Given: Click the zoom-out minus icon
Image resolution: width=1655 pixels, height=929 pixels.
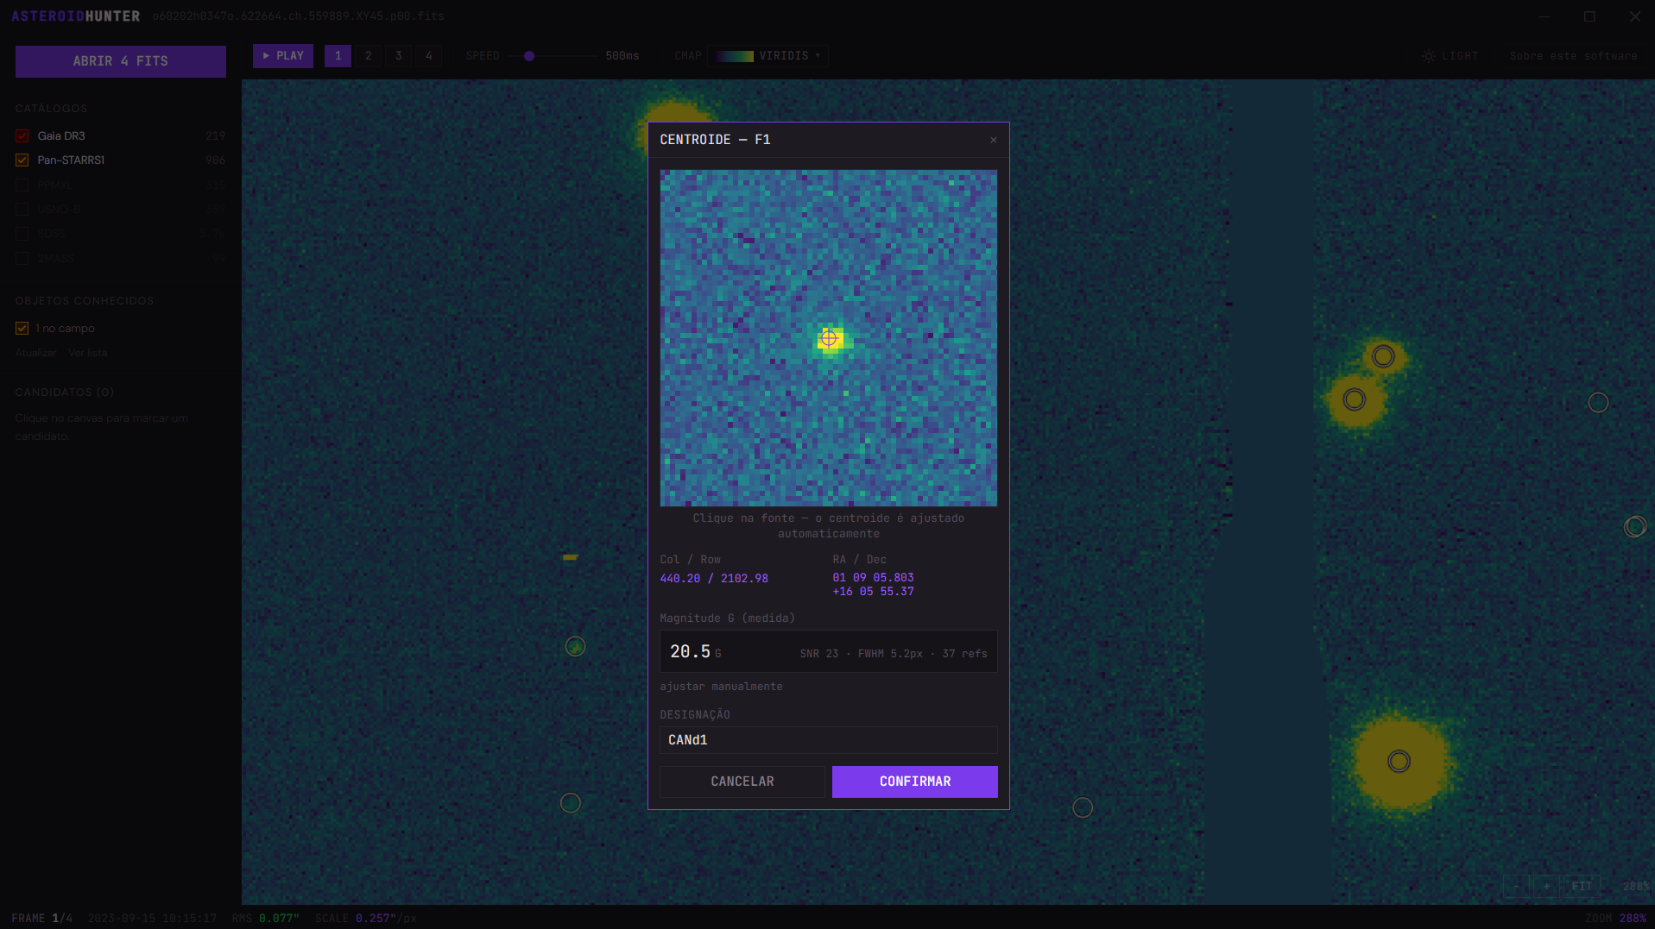Looking at the screenshot, I should coord(1516,886).
